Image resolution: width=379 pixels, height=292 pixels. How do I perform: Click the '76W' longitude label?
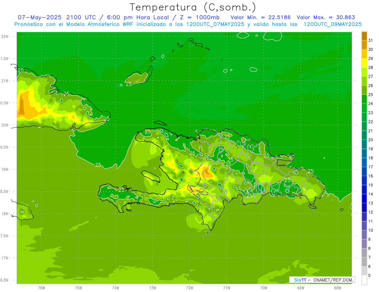[41, 288]
